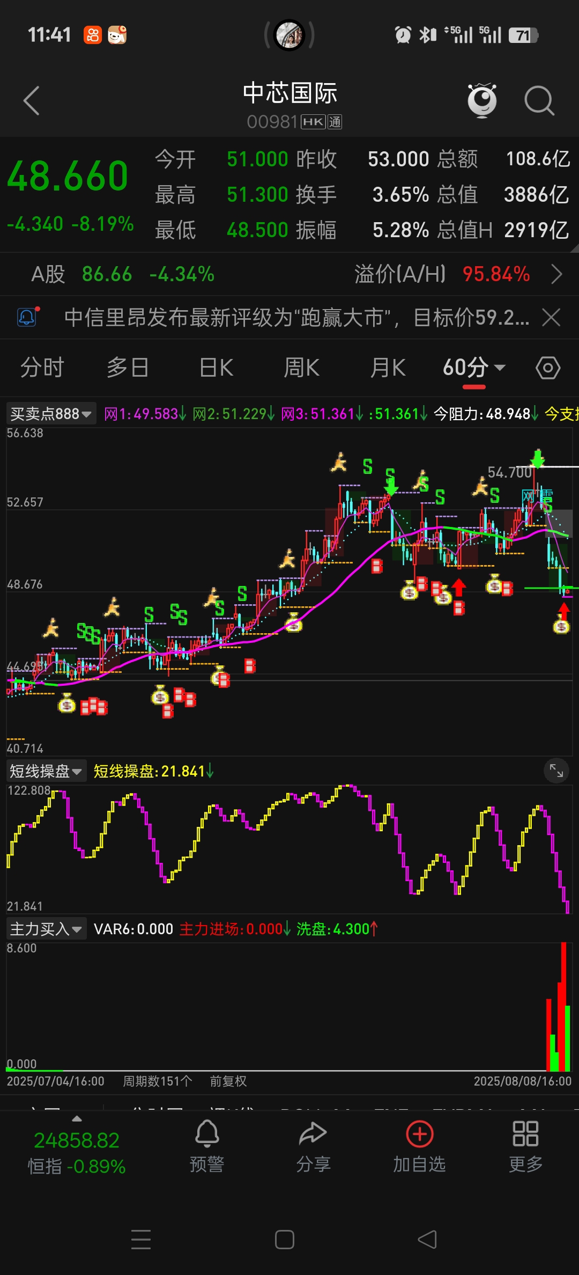Tap the 前复权 adjustment setting
Image resolution: width=579 pixels, height=1275 pixels.
pyautogui.click(x=228, y=1081)
